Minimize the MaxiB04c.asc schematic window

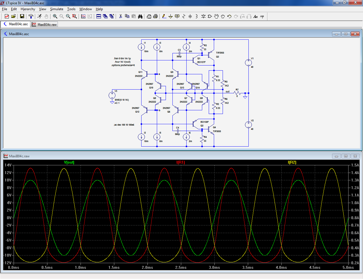coord(336,34)
